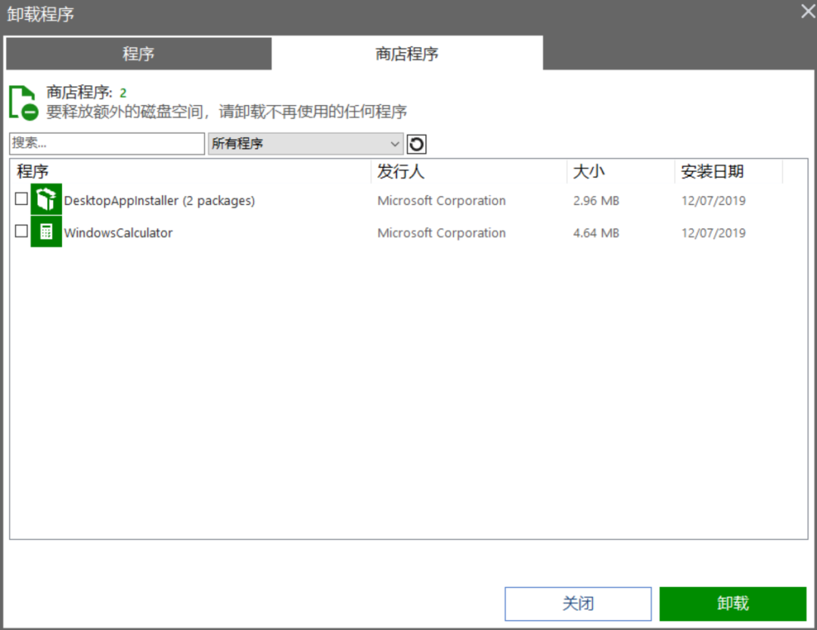The height and width of the screenshot is (630, 817).
Task: Tick the WindowsCalculator checkbox
Action: click(x=21, y=231)
